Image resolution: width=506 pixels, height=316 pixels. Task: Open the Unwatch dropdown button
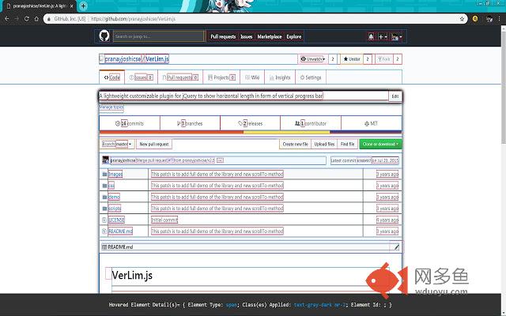(312, 59)
